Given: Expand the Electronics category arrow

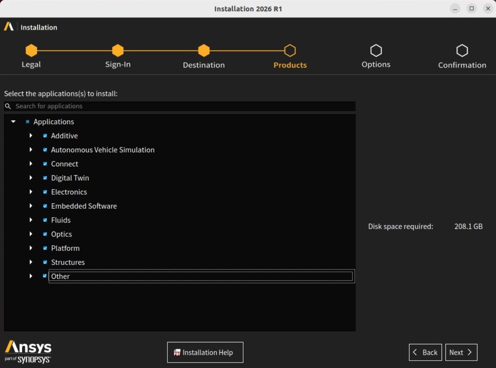Looking at the screenshot, I should coord(31,192).
